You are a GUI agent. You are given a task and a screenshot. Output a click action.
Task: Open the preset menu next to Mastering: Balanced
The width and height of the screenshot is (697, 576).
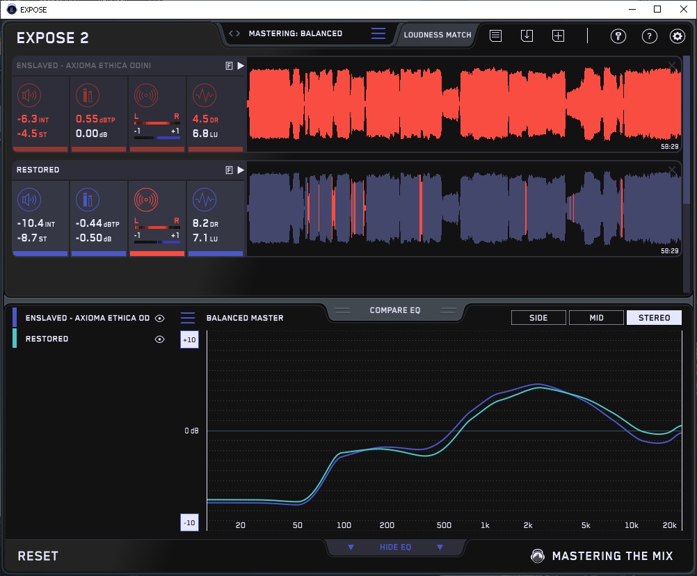pos(378,33)
